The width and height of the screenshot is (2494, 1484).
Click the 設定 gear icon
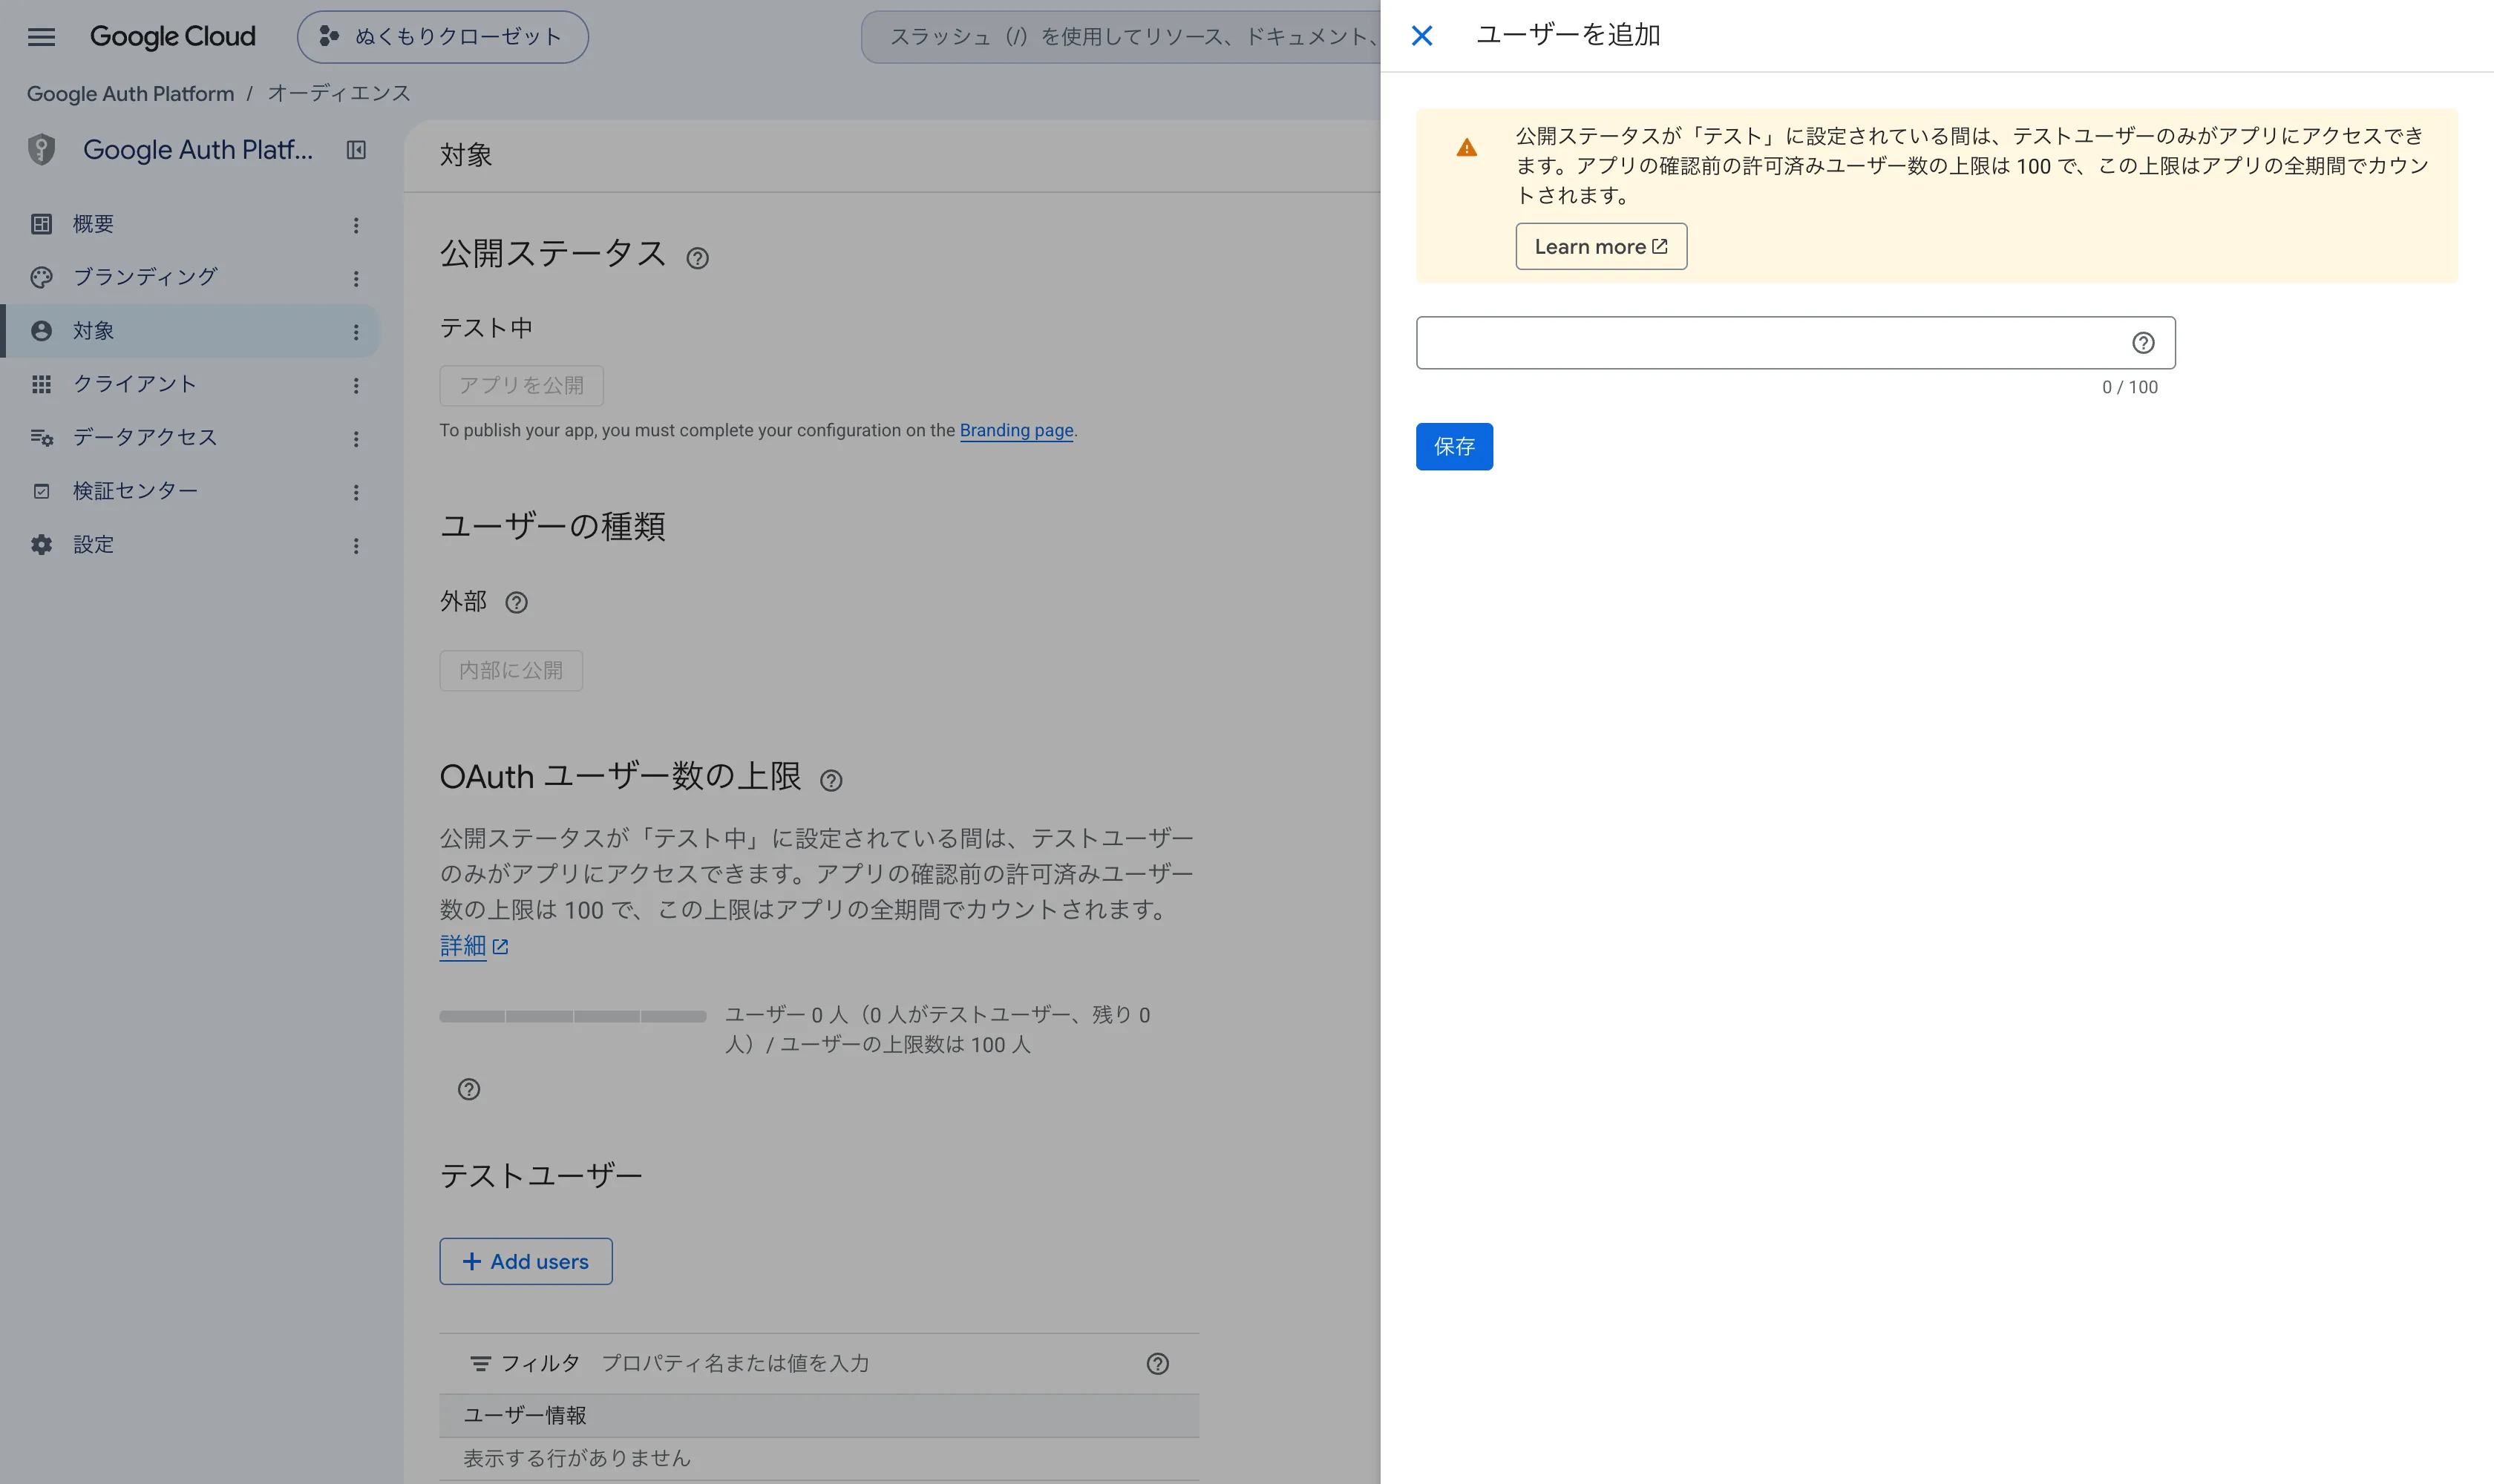[x=41, y=544]
